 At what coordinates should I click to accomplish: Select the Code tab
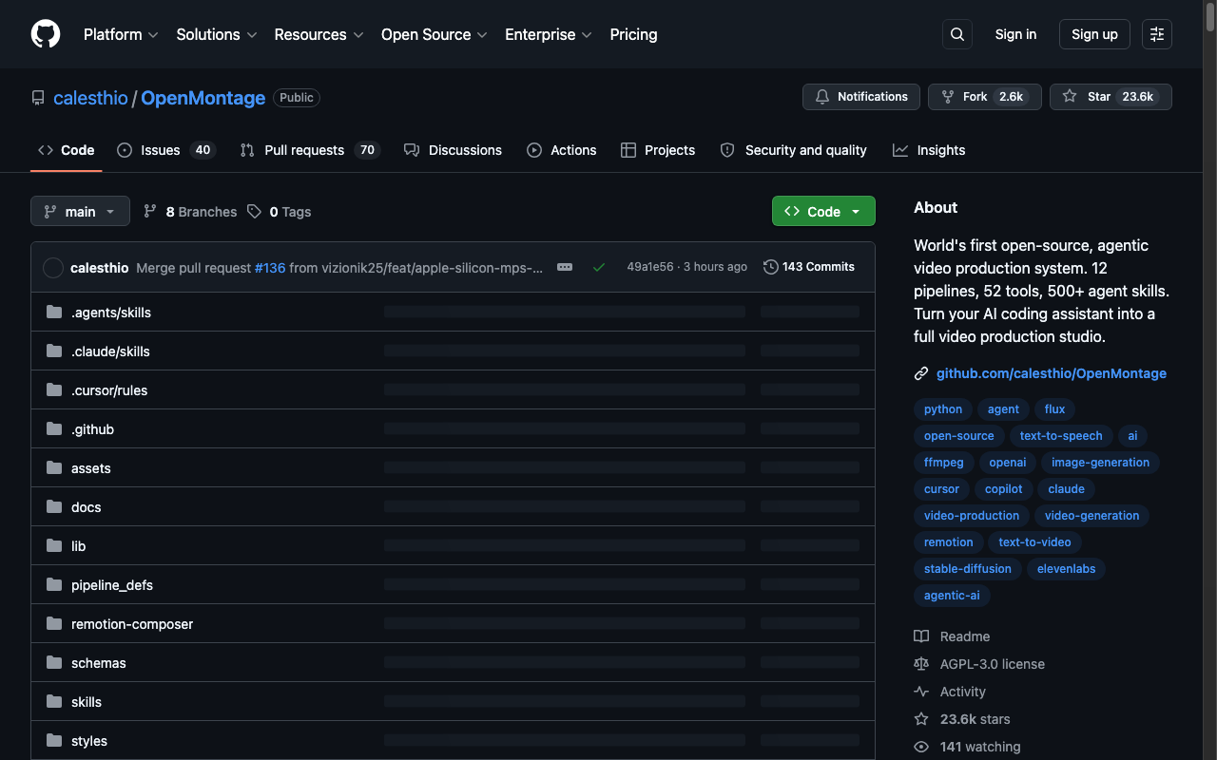pos(67,150)
